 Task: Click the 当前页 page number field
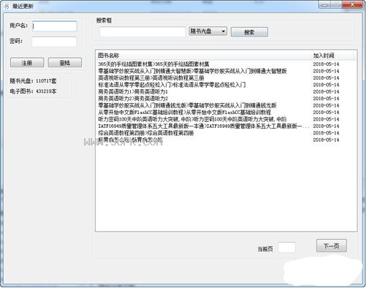click(x=287, y=247)
